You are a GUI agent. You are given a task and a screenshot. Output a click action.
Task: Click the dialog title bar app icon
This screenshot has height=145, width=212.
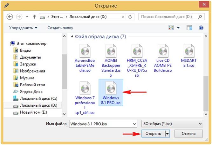[6, 6]
